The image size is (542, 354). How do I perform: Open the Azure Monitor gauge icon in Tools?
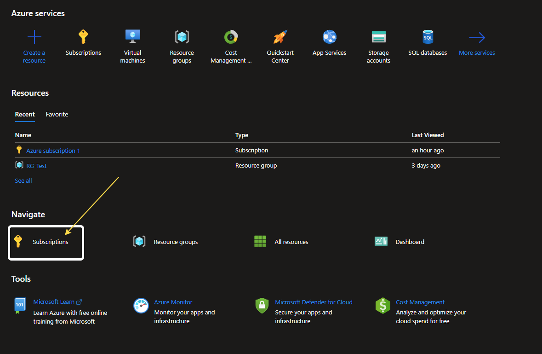(x=141, y=306)
